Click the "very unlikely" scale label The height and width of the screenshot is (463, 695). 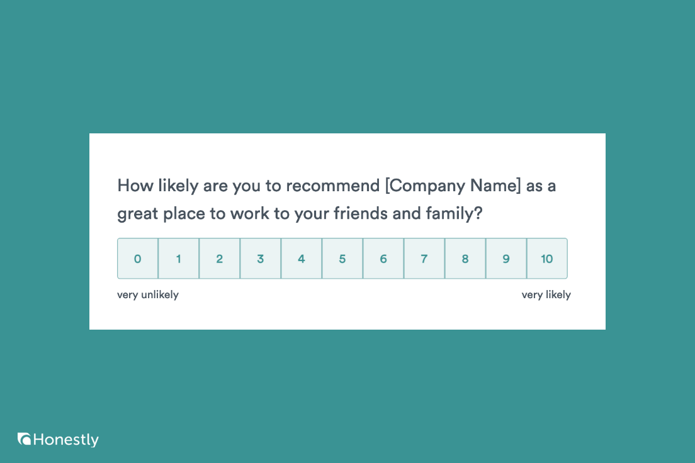pyautogui.click(x=148, y=295)
